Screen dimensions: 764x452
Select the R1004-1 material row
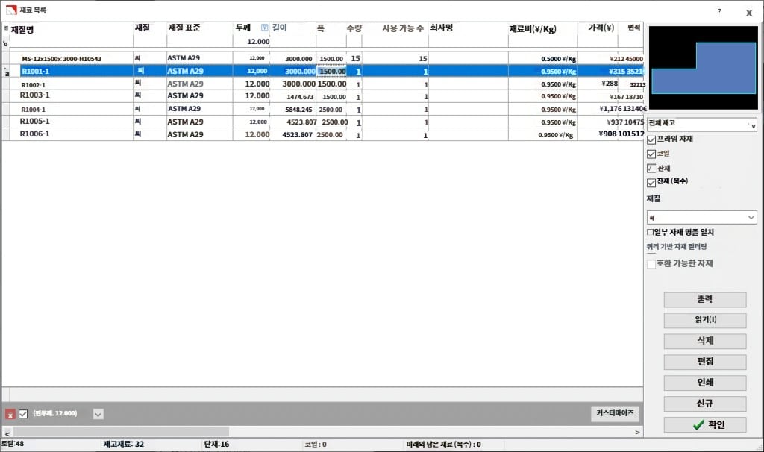point(322,109)
